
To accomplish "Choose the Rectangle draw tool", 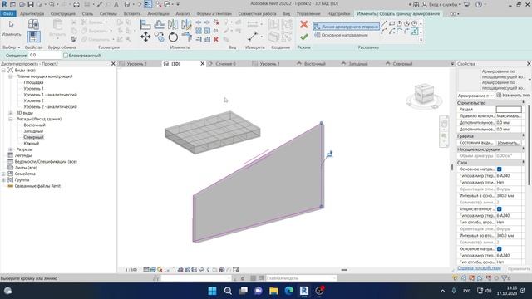I will 392,24.
